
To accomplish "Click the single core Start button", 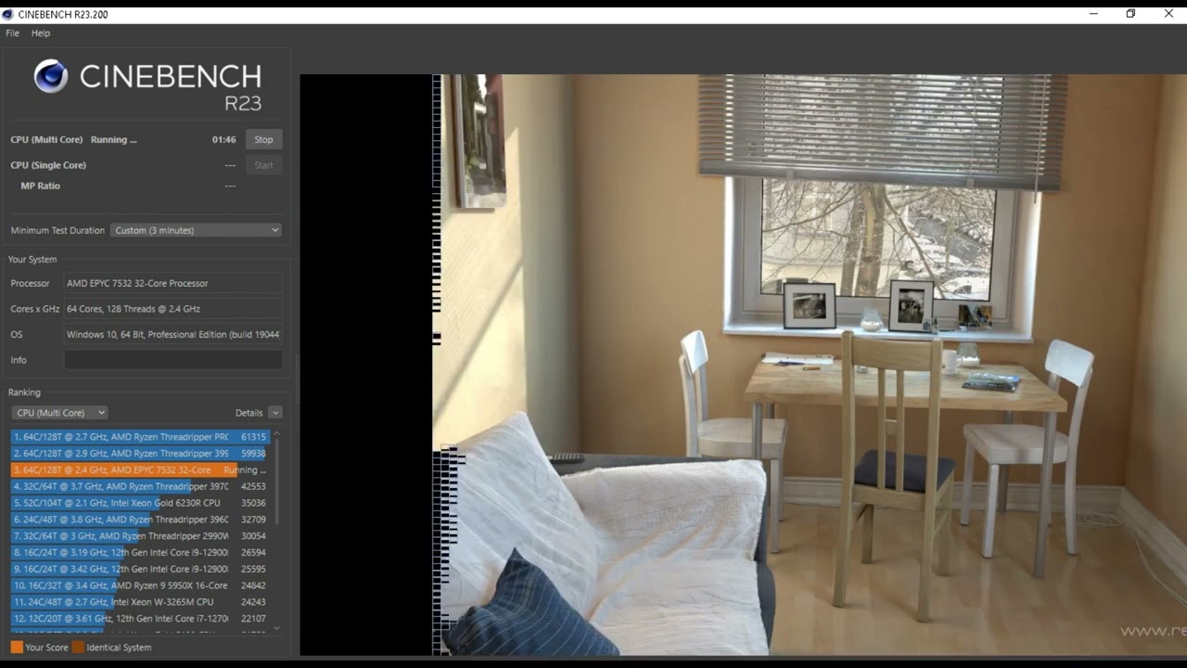I will point(263,165).
